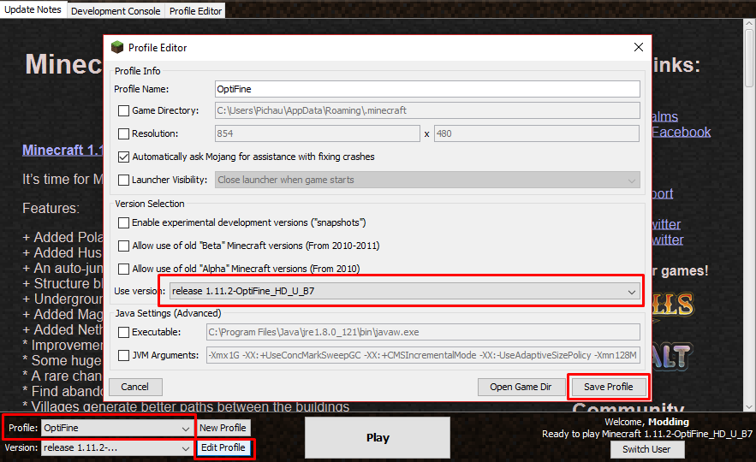Click the 'Welcome, Modding' text
The width and height of the screenshot is (756, 462).
(x=647, y=422)
